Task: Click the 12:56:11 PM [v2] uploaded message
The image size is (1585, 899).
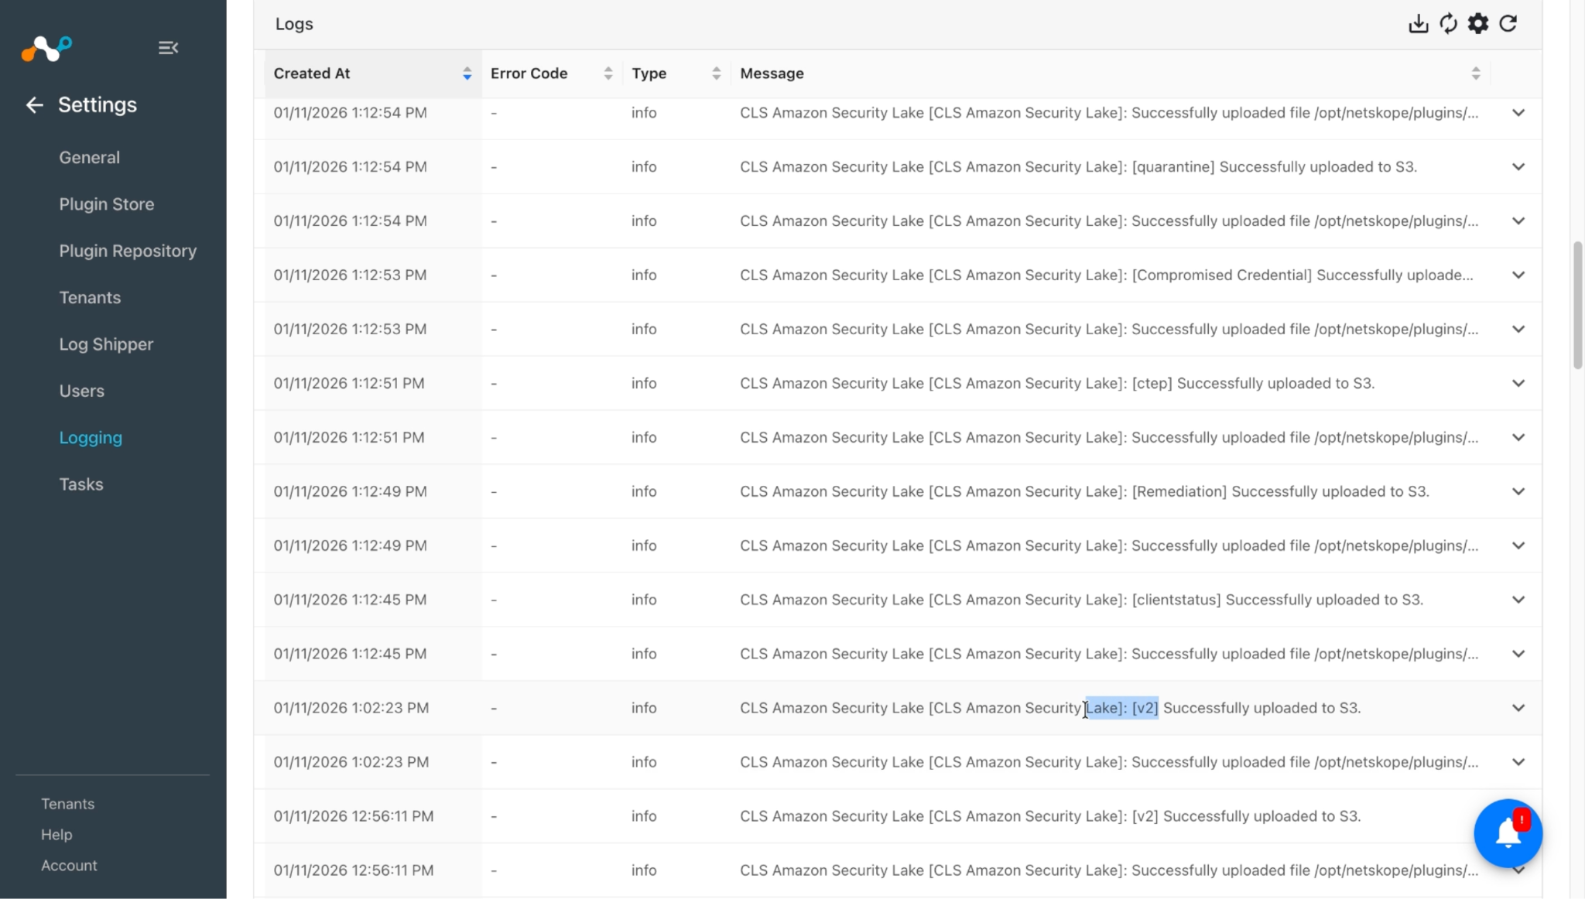Action: click(x=1050, y=816)
